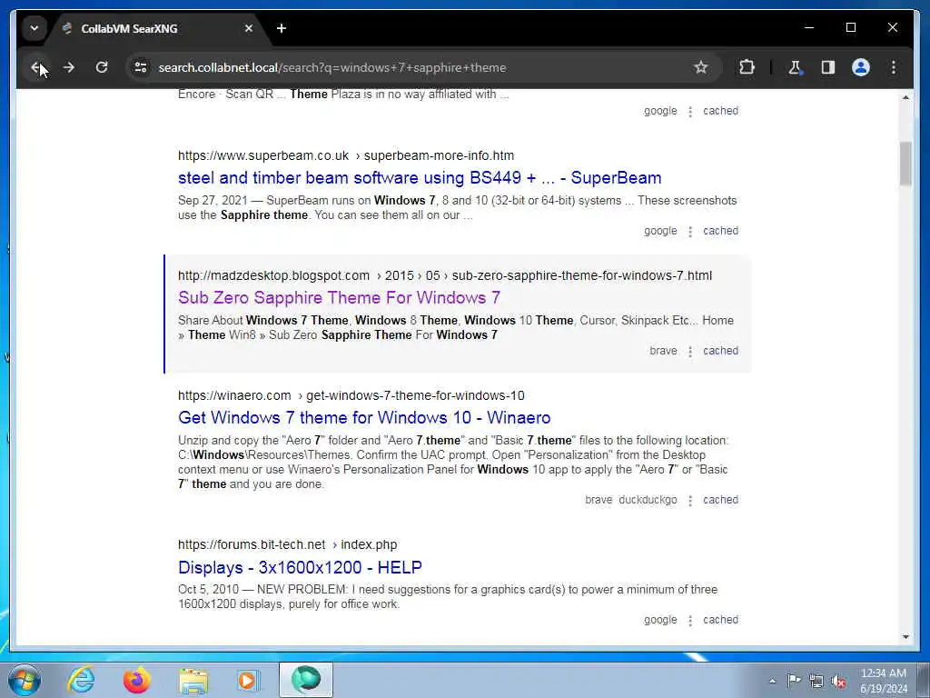This screenshot has height=698, width=930.
Task: Open the taskbar clock and date
Action: click(884, 681)
